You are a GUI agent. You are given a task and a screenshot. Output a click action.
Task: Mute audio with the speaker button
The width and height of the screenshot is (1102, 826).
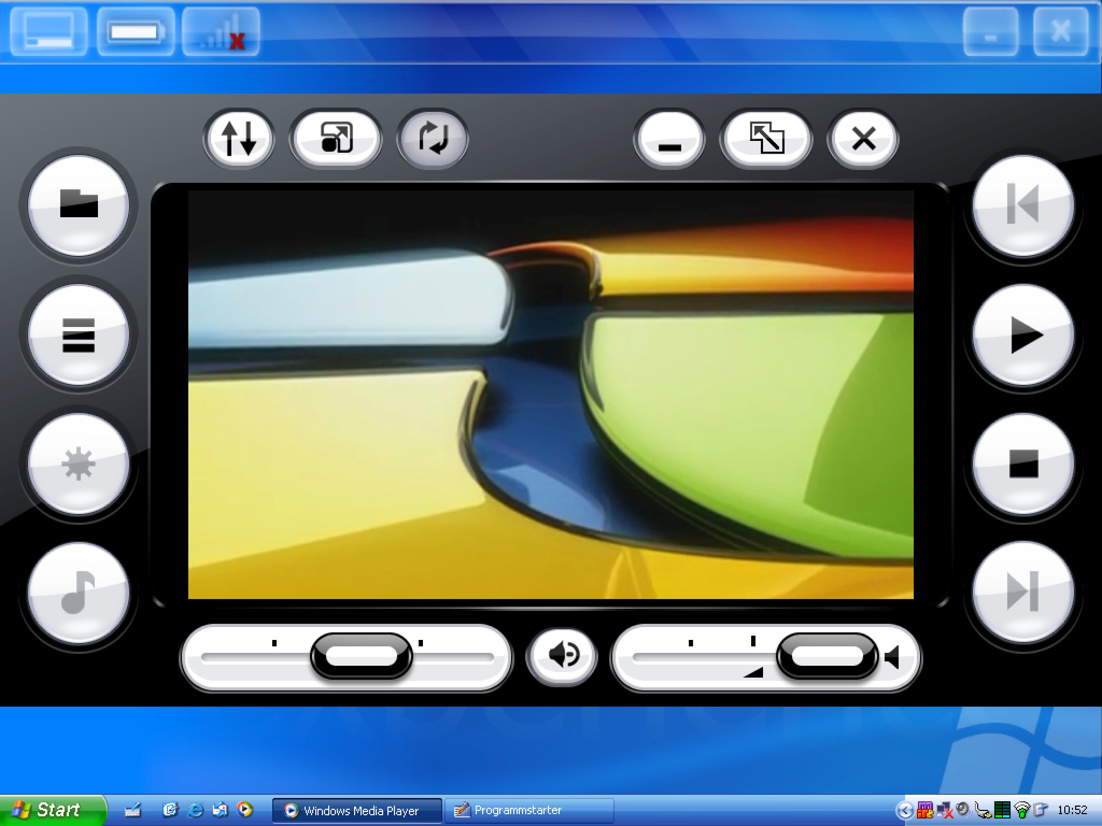point(562,656)
